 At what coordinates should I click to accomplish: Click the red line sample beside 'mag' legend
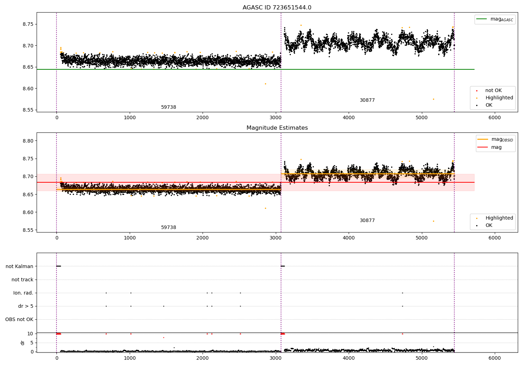coord(483,147)
